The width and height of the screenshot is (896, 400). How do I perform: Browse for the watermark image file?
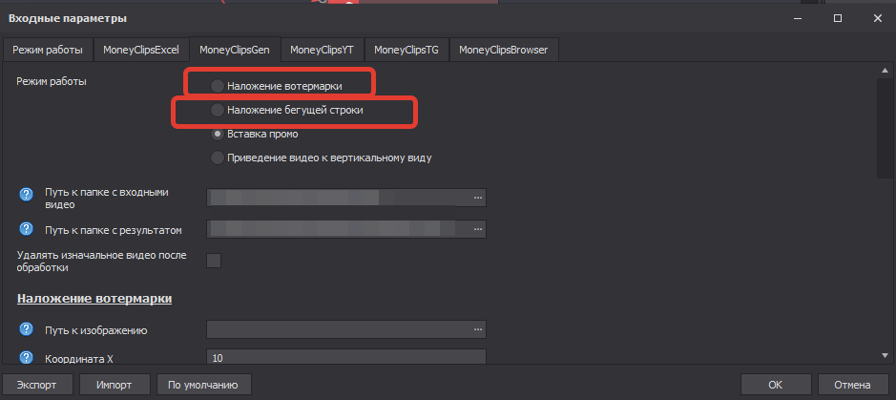pyautogui.click(x=479, y=330)
